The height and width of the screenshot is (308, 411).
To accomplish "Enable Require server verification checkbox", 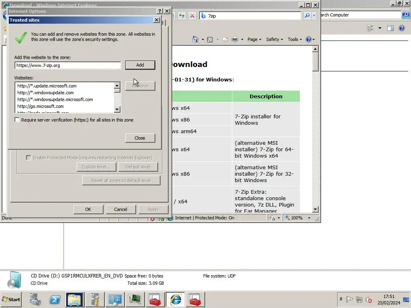I will [x=17, y=120].
